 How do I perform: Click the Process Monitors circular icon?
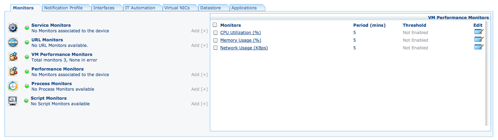tap(13, 86)
